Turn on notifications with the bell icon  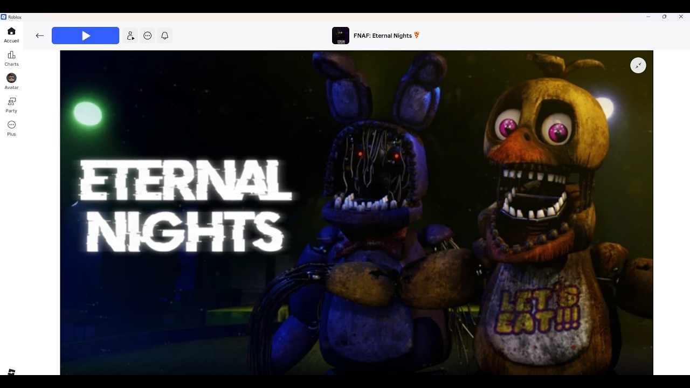click(165, 36)
